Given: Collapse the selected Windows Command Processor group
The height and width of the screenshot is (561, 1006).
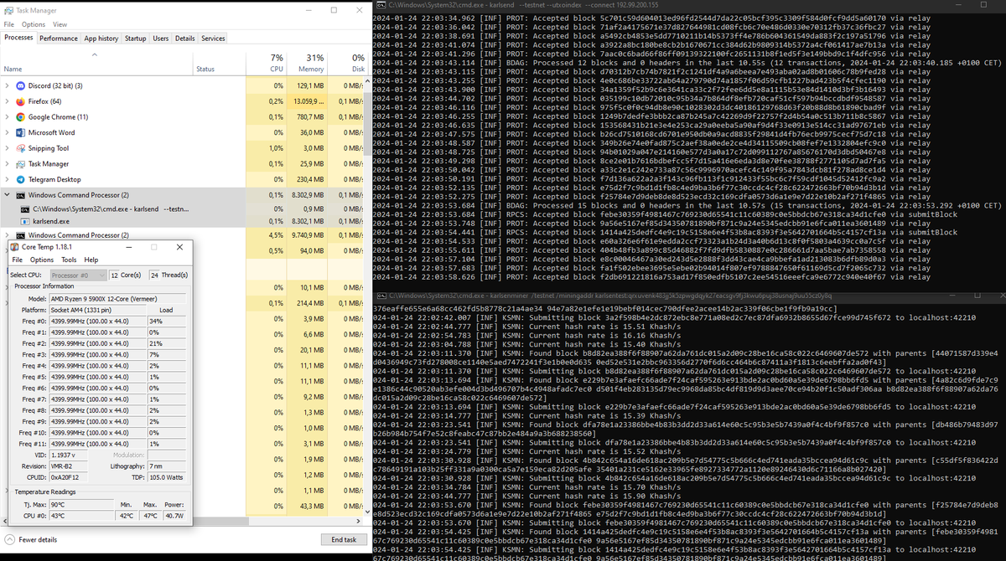Looking at the screenshot, I should 8,195.
